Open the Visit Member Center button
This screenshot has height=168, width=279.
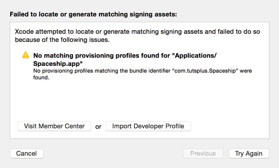click(54, 126)
